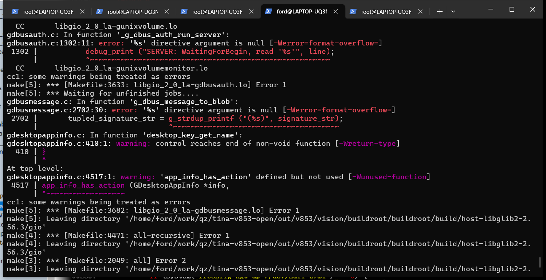
Task: Click line number '2702' in the gutter
Action: [x=20, y=118]
